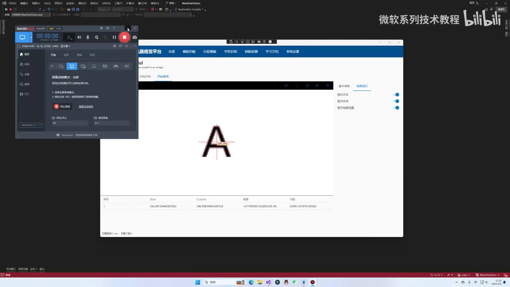Open 输出 tab at bottom

point(42,269)
